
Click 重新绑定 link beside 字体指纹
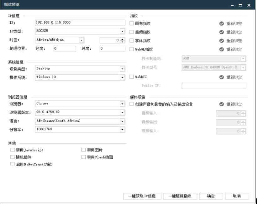[234, 41]
